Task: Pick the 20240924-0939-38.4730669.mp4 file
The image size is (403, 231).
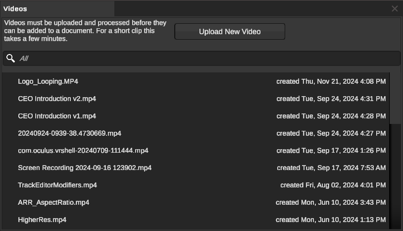Action: tap(69, 133)
